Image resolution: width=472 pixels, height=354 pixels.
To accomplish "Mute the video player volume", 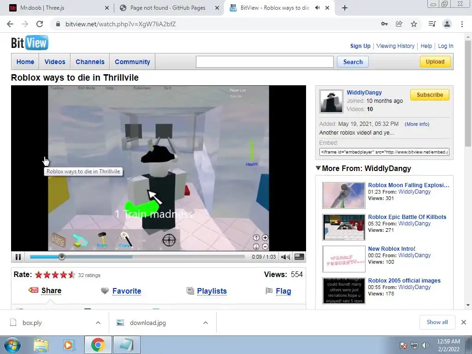I will tap(285, 257).
